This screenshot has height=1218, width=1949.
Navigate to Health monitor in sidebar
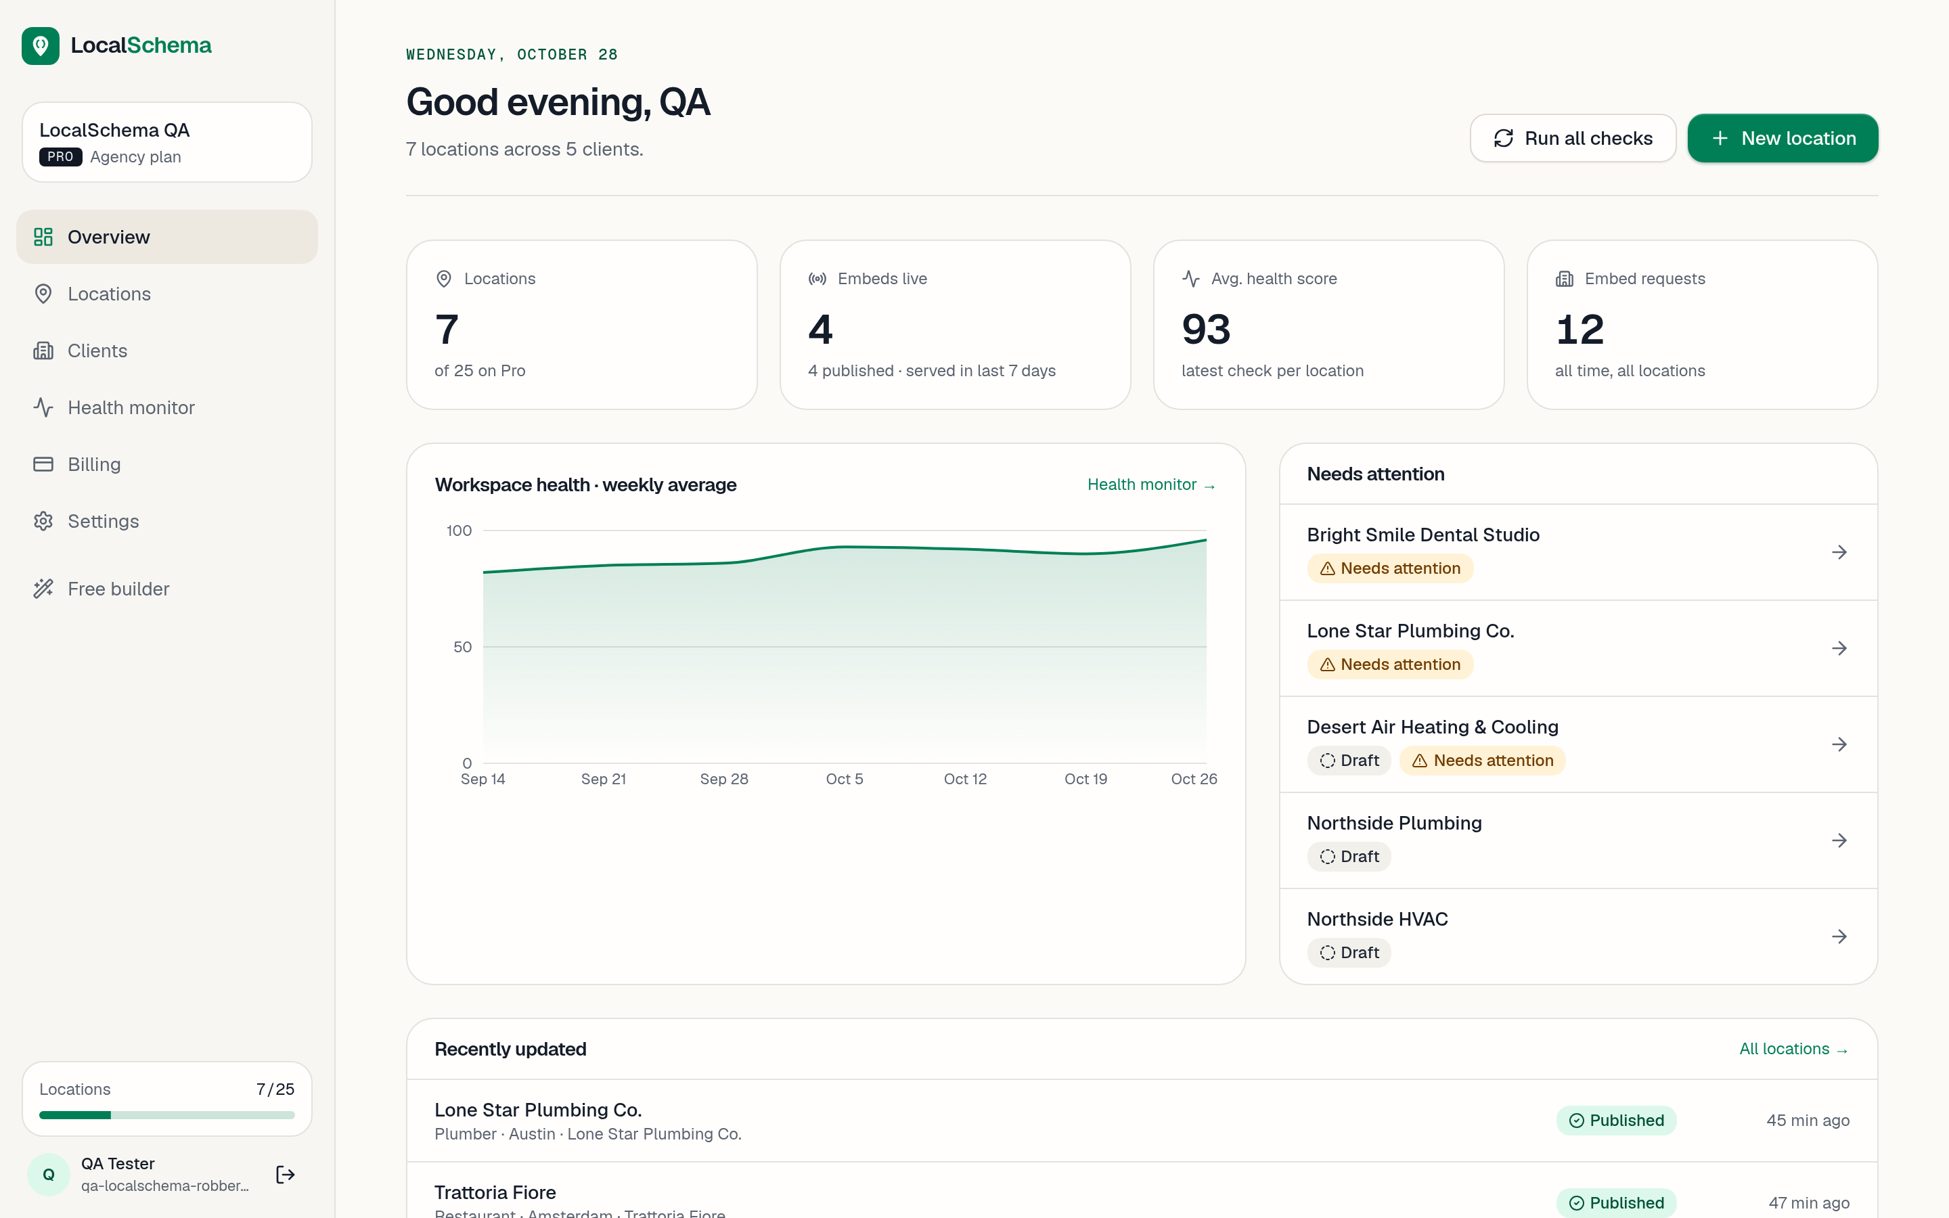[x=166, y=407]
